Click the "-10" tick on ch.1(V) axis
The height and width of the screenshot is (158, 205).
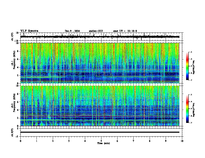coord(17,41)
